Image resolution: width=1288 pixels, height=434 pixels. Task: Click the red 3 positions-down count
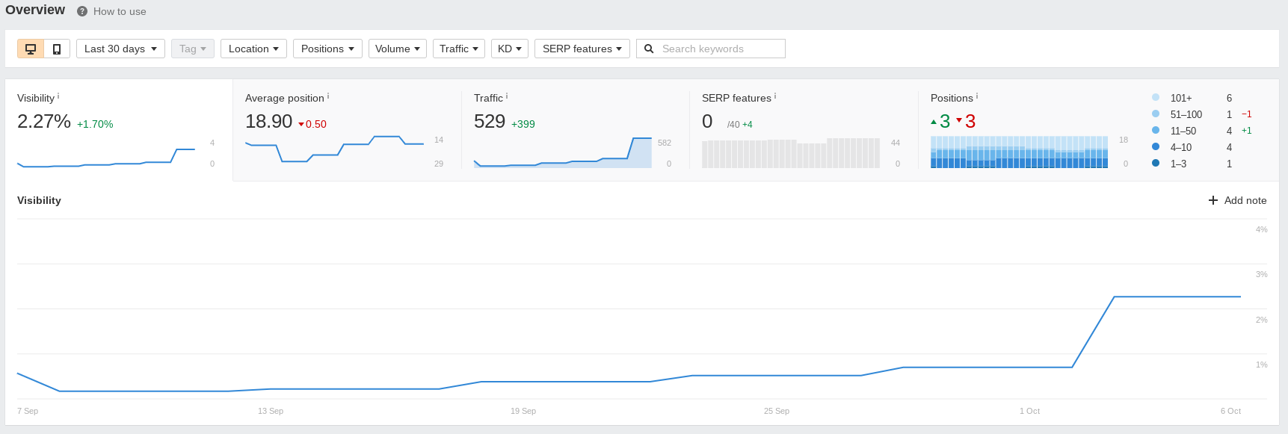[970, 121]
